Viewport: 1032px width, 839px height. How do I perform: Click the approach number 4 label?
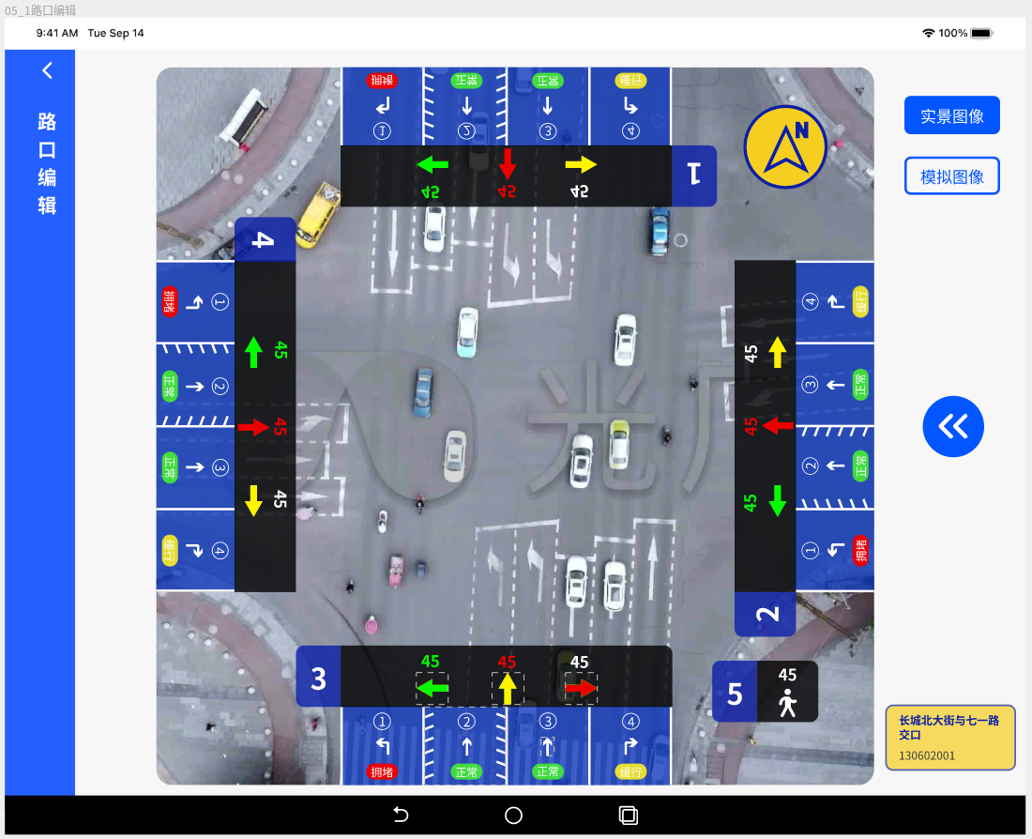pos(265,238)
